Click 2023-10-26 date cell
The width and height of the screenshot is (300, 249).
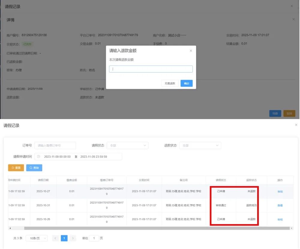(43, 219)
